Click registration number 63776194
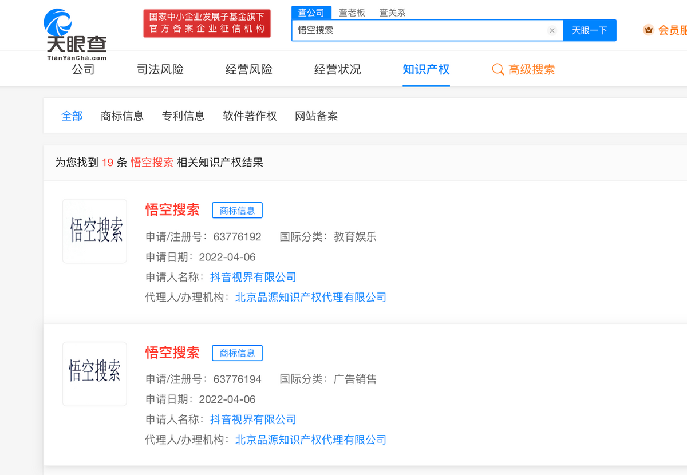This screenshot has height=475, width=687. 237,379
